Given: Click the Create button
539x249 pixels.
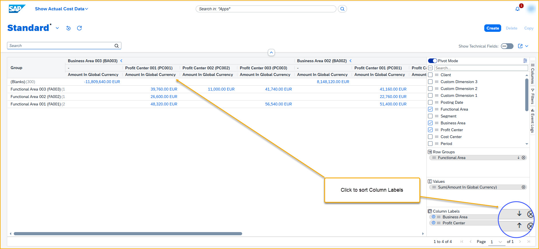Looking at the screenshot, I should [x=493, y=28].
